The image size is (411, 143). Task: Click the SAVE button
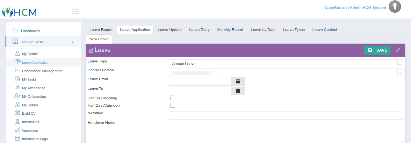coord(377,50)
